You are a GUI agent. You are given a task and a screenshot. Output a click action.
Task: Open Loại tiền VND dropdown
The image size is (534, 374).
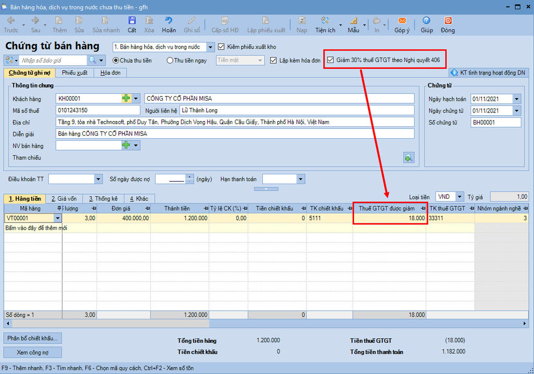459,197
